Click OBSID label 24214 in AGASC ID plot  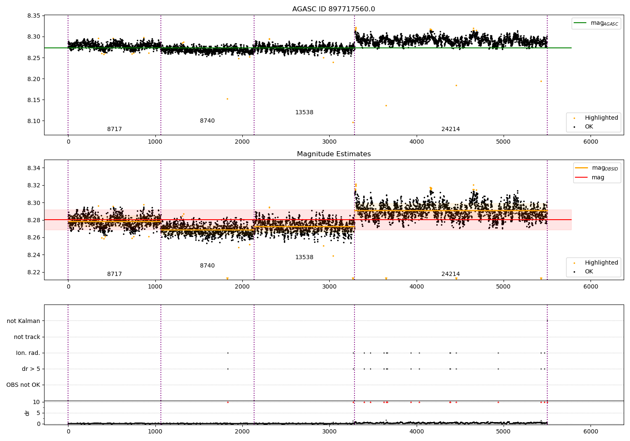[x=451, y=129]
